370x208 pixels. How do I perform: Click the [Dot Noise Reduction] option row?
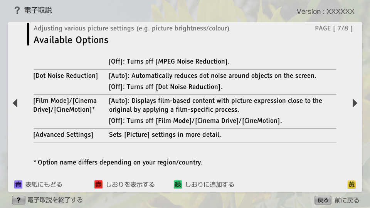pos(185,81)
